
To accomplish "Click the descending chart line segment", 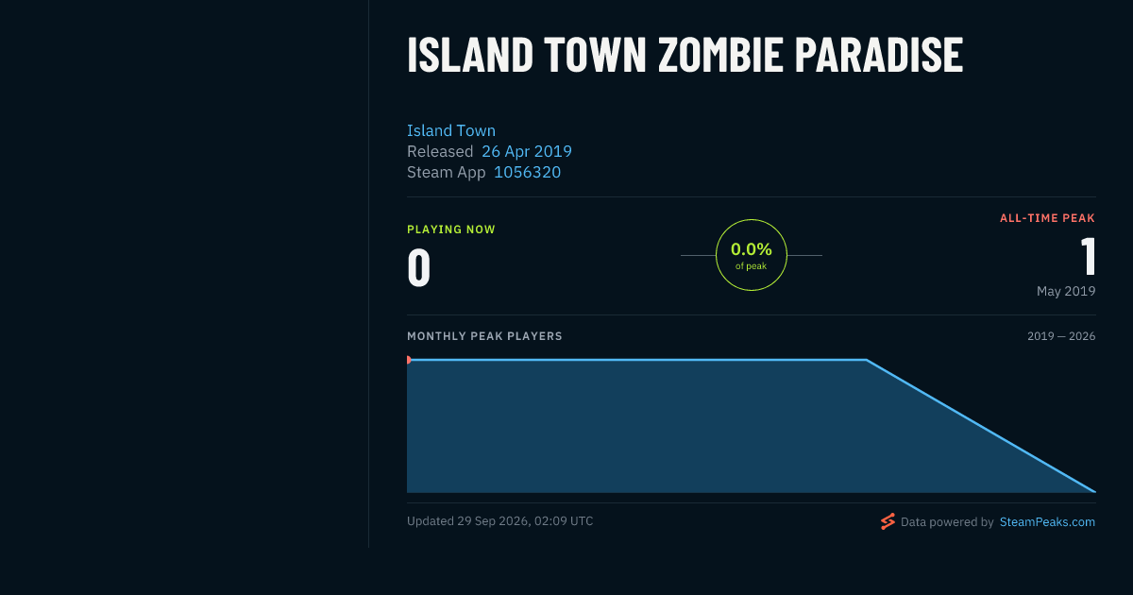I will [981, 426].
